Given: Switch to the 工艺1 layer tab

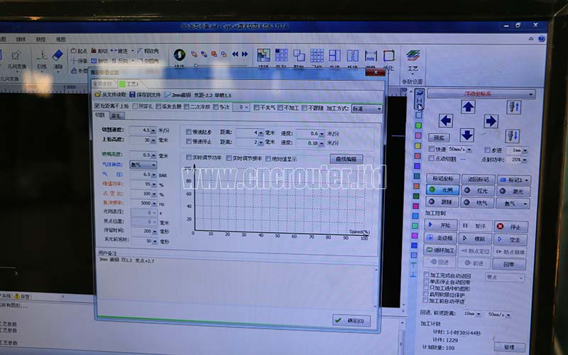Looking at the screenshot, I should tap(129, 84).
